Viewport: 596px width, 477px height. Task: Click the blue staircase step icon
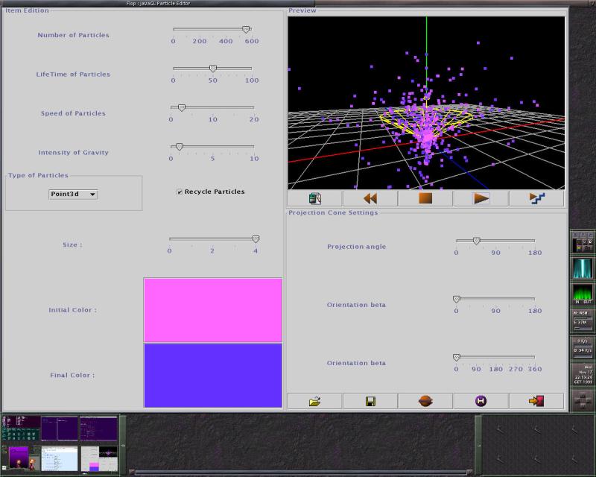(536, 198)
